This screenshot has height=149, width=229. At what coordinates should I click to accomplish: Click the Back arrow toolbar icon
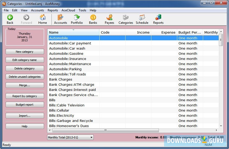pyautogui.click(x=10, y=18)
